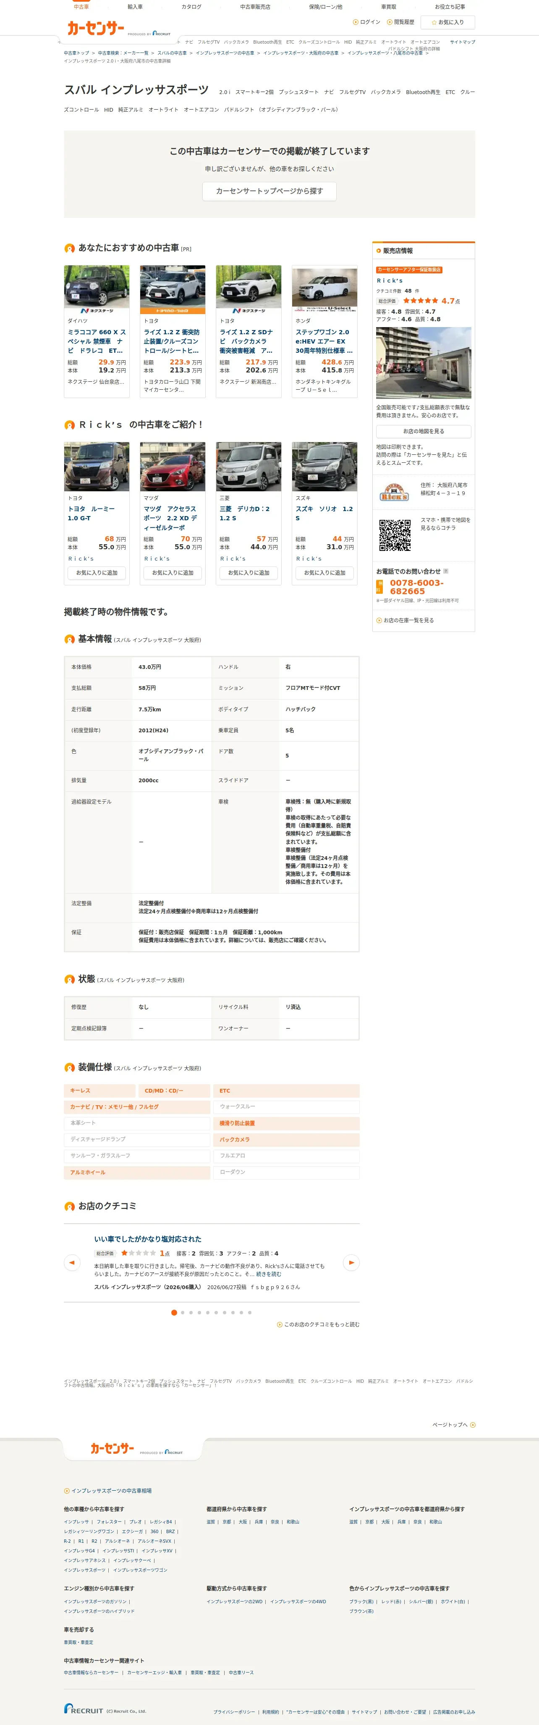Open インプレッサスポーツのハイブリッド link
Viewport: 539px width, 1725px height.
pos(99,1611)
